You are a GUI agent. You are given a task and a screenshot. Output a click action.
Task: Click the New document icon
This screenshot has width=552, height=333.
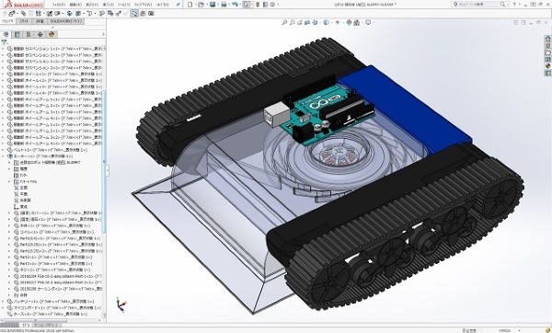point(190,5)
